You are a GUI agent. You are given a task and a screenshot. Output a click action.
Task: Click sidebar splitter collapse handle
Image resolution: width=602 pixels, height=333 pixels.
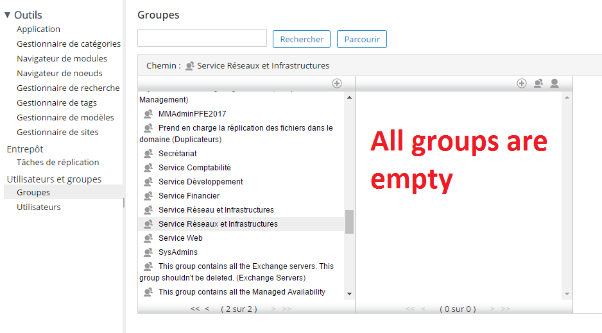(x=124, y=203)
